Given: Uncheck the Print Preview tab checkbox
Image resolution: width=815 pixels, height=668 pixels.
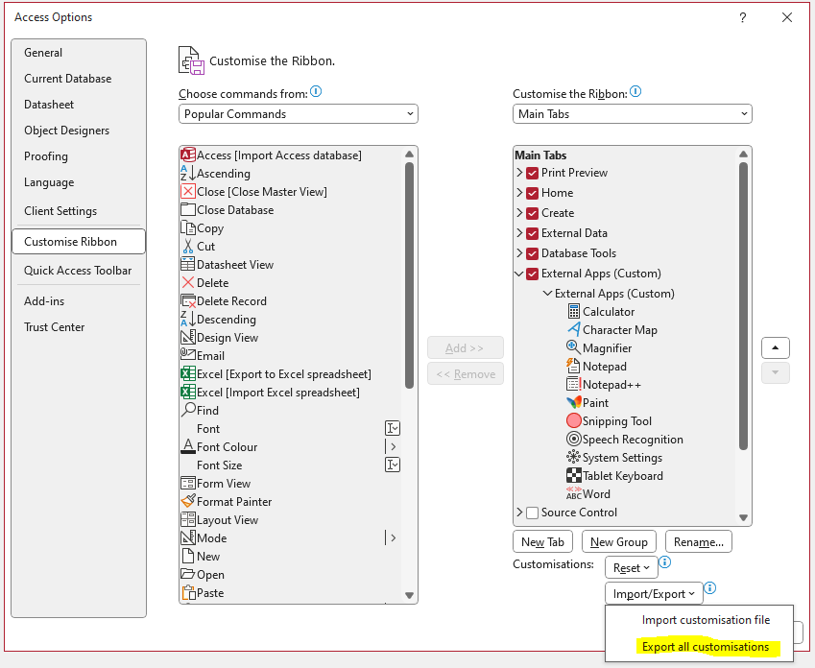Looking at the screenshot, I should pos(532,173).
